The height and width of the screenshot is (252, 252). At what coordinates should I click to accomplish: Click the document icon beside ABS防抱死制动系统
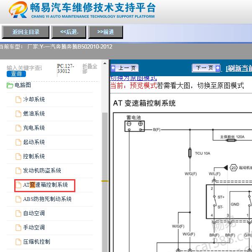click(x=18, y=199)
